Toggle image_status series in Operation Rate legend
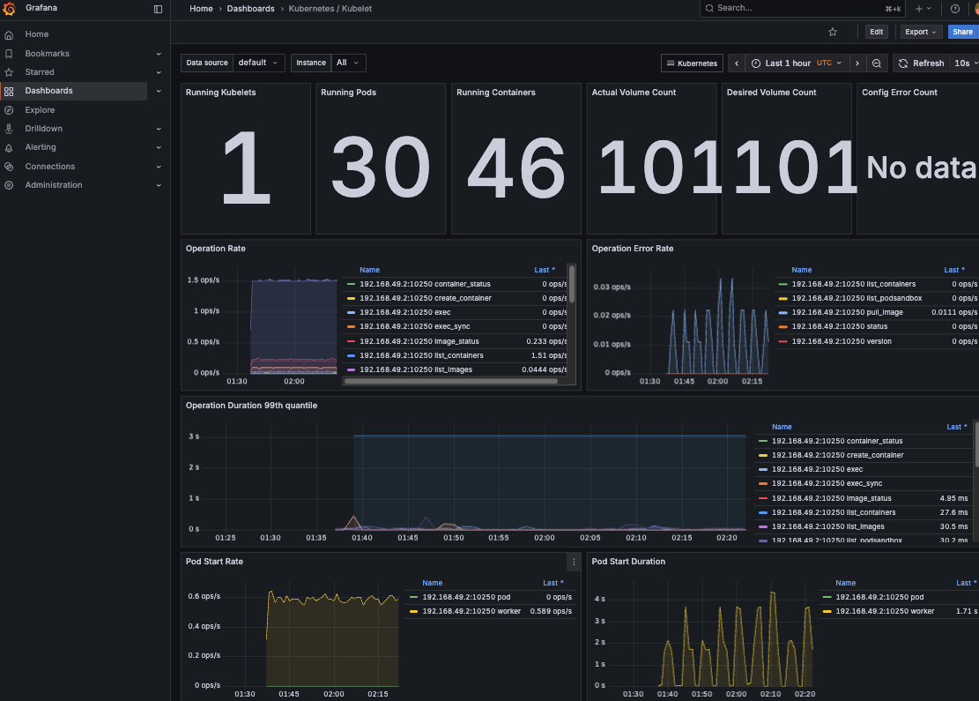 (419, 342)
